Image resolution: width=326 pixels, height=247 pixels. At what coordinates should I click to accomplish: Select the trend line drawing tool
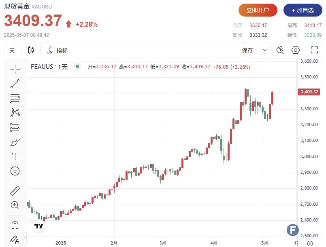[15, 84]
